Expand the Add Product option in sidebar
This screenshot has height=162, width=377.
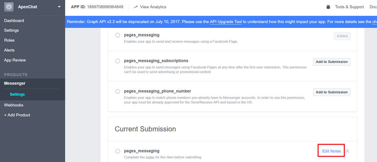click(x=17, y=115)
